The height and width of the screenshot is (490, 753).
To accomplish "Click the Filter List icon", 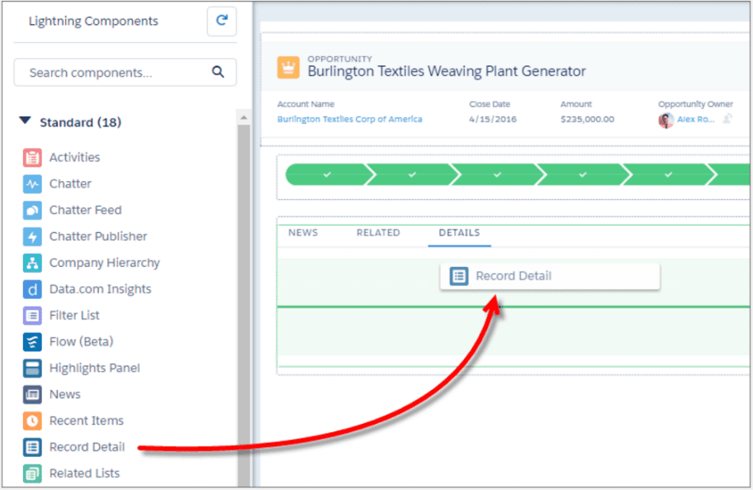I will click(x=32, y=316).
